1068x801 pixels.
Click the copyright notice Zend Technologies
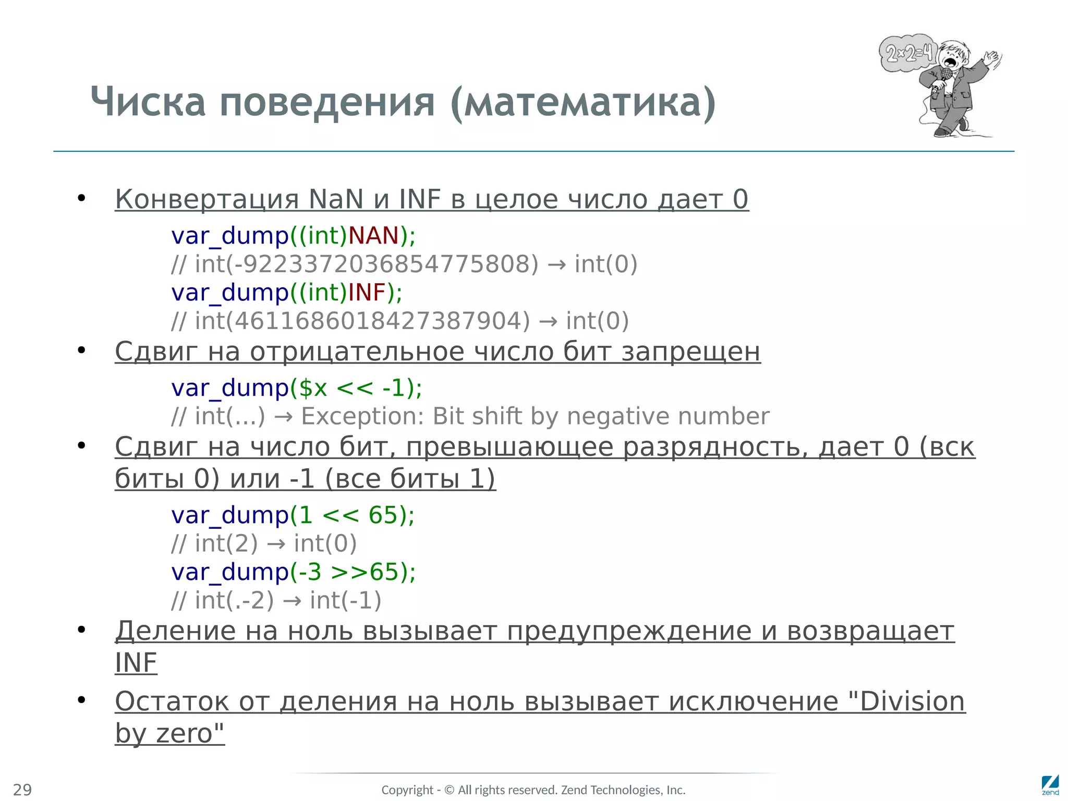click(x=533, y=790)
